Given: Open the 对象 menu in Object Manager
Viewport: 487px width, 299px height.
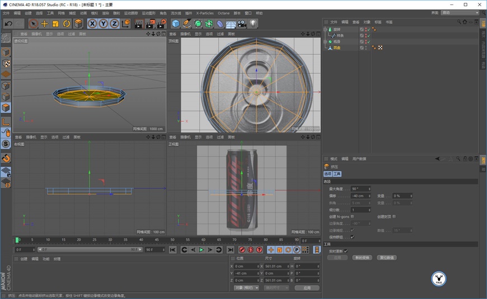Looking at the screenshot, I should pos(367,22).
